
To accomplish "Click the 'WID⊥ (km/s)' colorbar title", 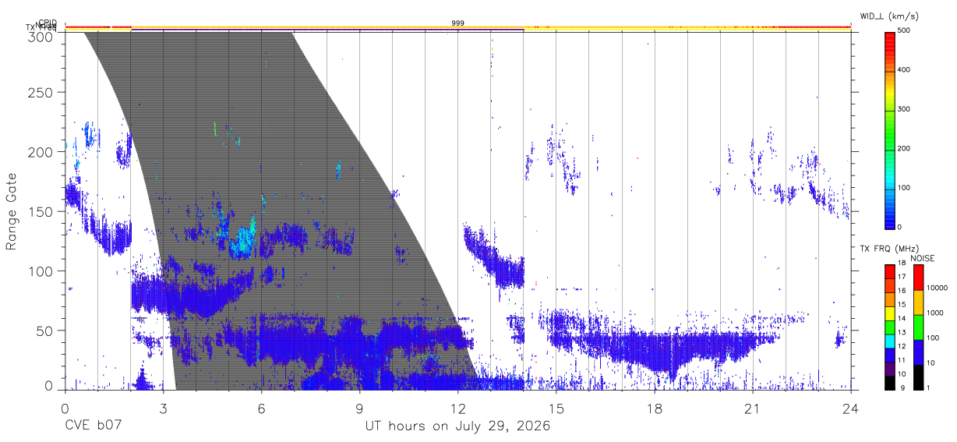I will click(890, 16).
